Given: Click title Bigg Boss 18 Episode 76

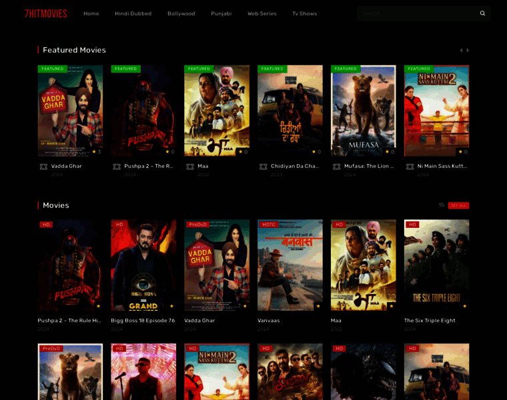Looking at the screenshot, I should pyautogui.click(x=143, y=321).
